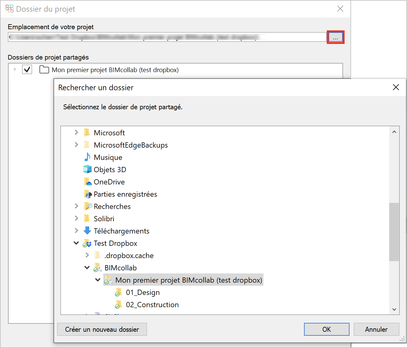Click the OneDrive cloud folder icon
407x348 pixels.
[x=88, y=182]
